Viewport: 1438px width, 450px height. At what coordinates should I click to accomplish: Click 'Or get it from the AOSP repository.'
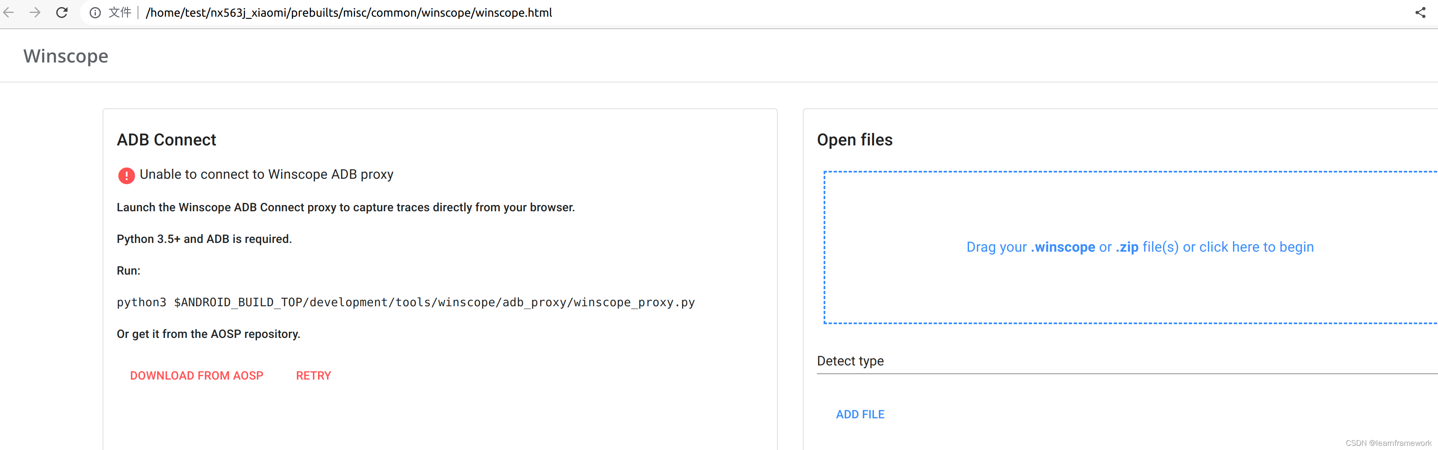pyautogui.click(x=208, y=334)
